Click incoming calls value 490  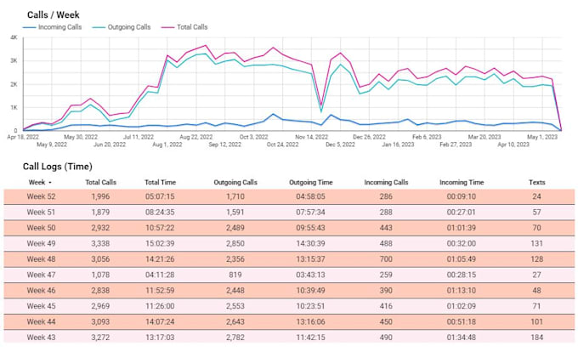[386, 338]
